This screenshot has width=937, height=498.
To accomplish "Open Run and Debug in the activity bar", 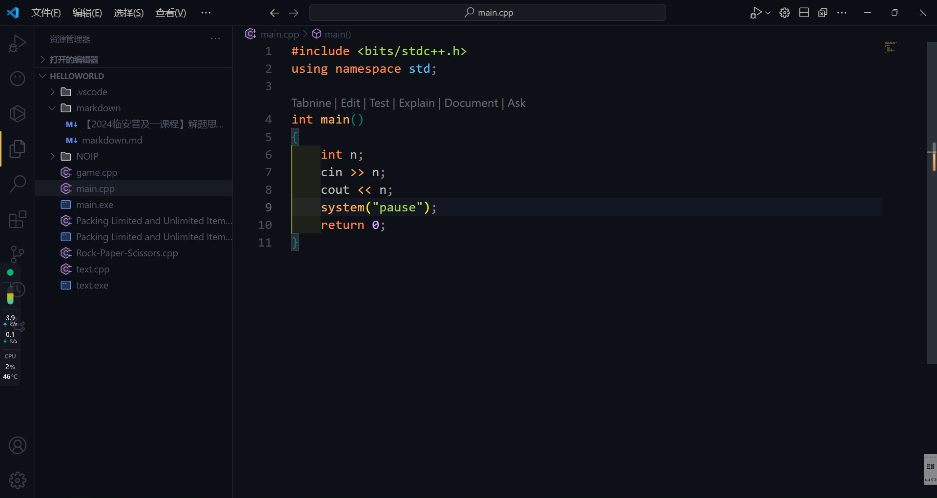I will 18,43.
